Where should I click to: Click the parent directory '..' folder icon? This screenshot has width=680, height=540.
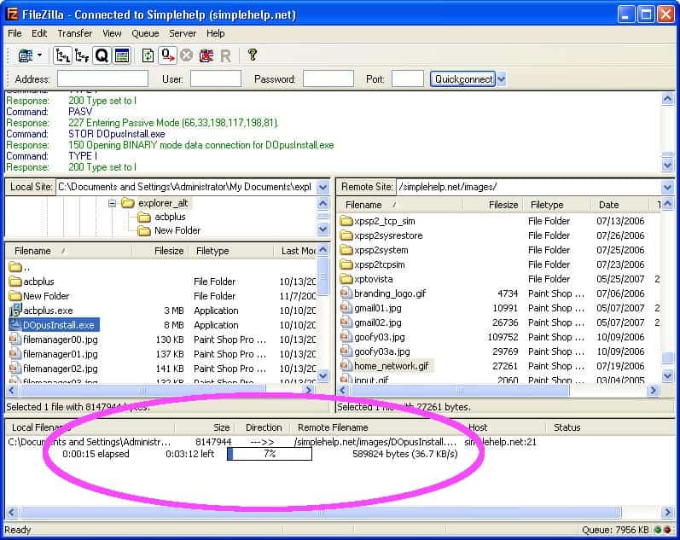click(x=15, y=267)
